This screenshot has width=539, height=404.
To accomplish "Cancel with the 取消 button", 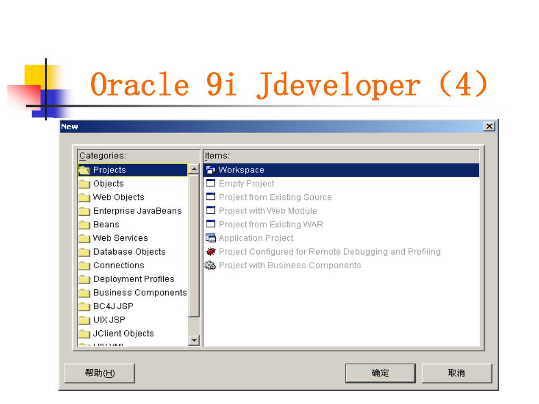I will pos(457,373).
